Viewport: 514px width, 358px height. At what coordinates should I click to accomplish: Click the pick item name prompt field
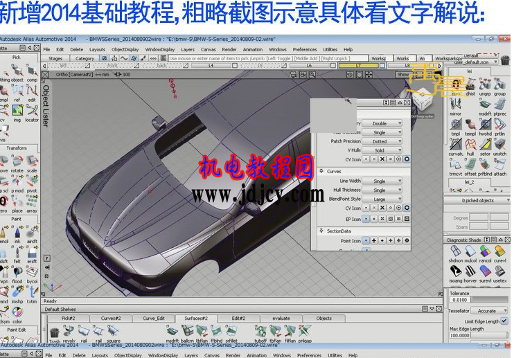pyautogui.click(x=268, y=58)
